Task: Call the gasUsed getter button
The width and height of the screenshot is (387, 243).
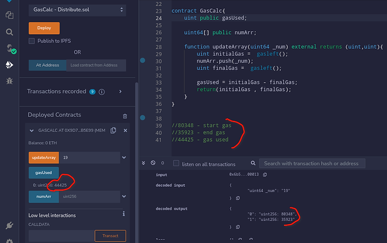Action: coord(43,172)
